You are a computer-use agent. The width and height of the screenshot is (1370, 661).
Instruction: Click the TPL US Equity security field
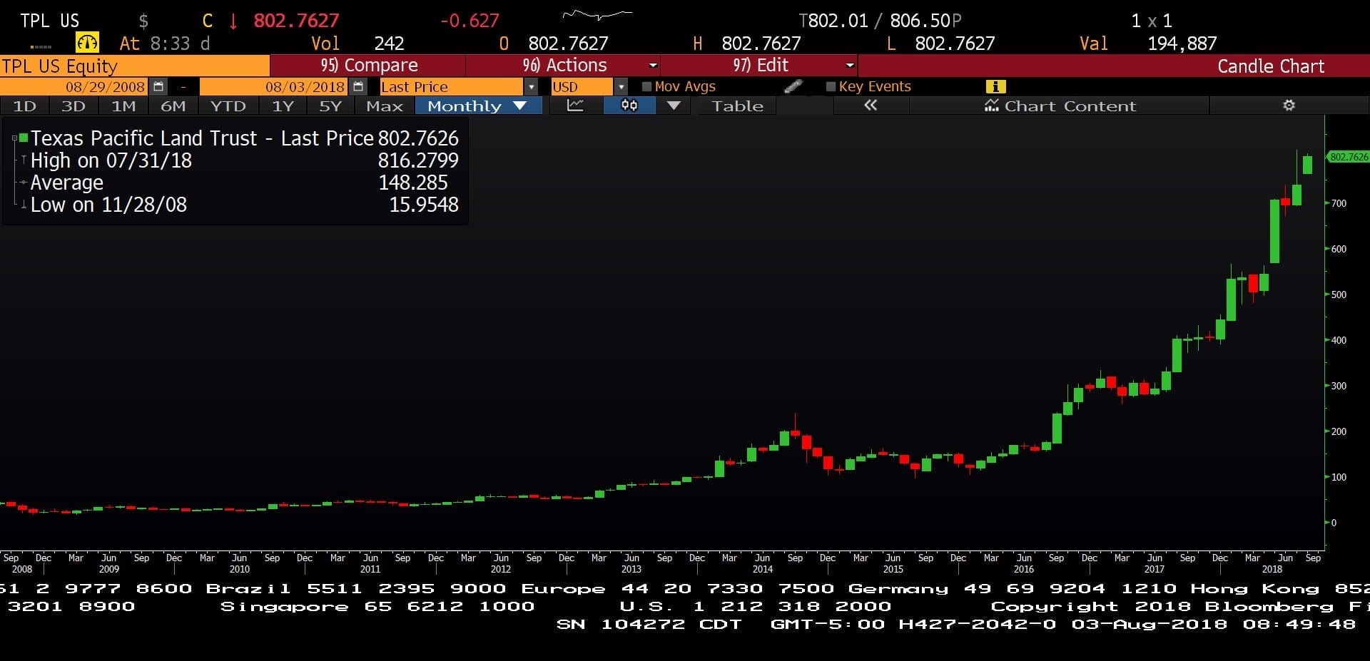point(135,66)
